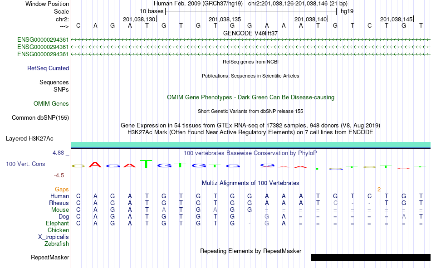Select the RefSeq Curated track label
Viewport: 431px width, 268px height.
[48, 68]
